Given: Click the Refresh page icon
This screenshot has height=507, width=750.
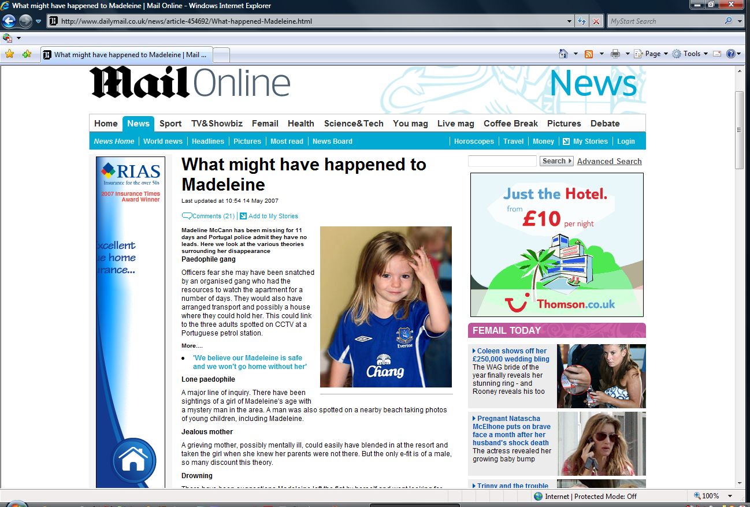Looking at the screenshot, I should 582,21.
